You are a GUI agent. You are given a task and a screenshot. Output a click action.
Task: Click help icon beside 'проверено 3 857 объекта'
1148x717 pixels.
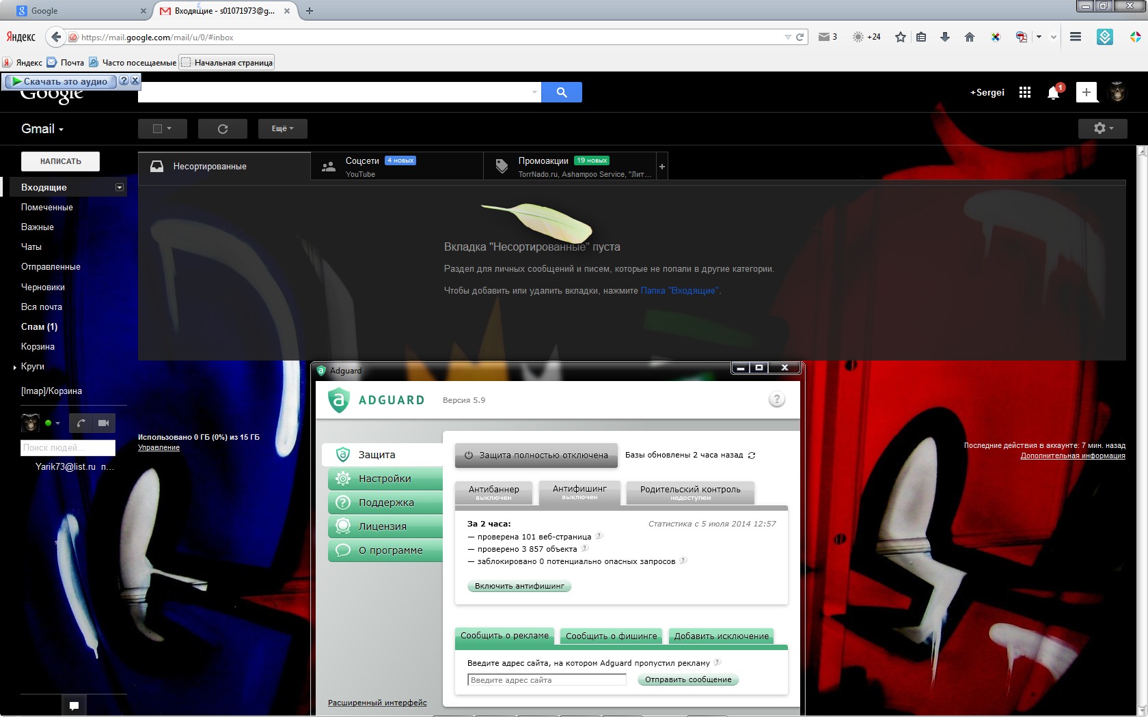coord(585,548)
